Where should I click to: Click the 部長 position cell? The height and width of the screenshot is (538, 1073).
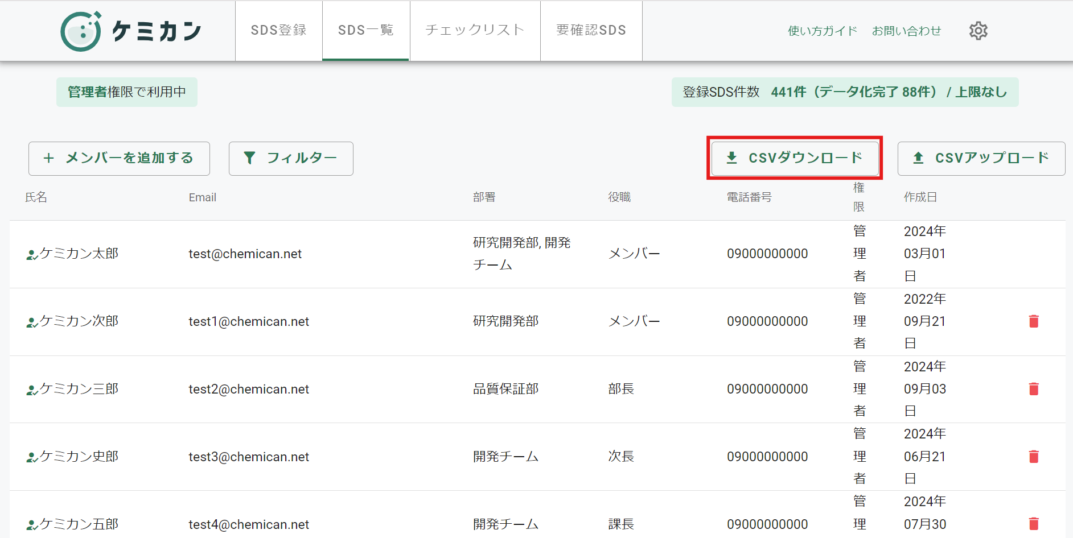point(621,389)
